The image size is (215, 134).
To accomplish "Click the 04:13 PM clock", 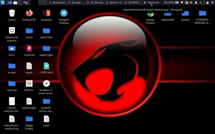I will coord(169,3).
